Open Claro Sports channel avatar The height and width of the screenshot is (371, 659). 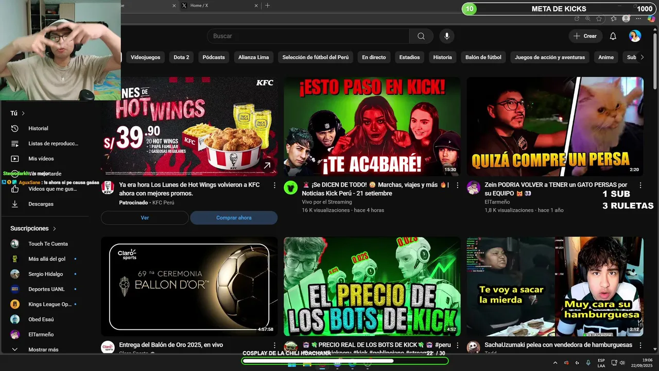pyautogui.click(x=108, y=347)
